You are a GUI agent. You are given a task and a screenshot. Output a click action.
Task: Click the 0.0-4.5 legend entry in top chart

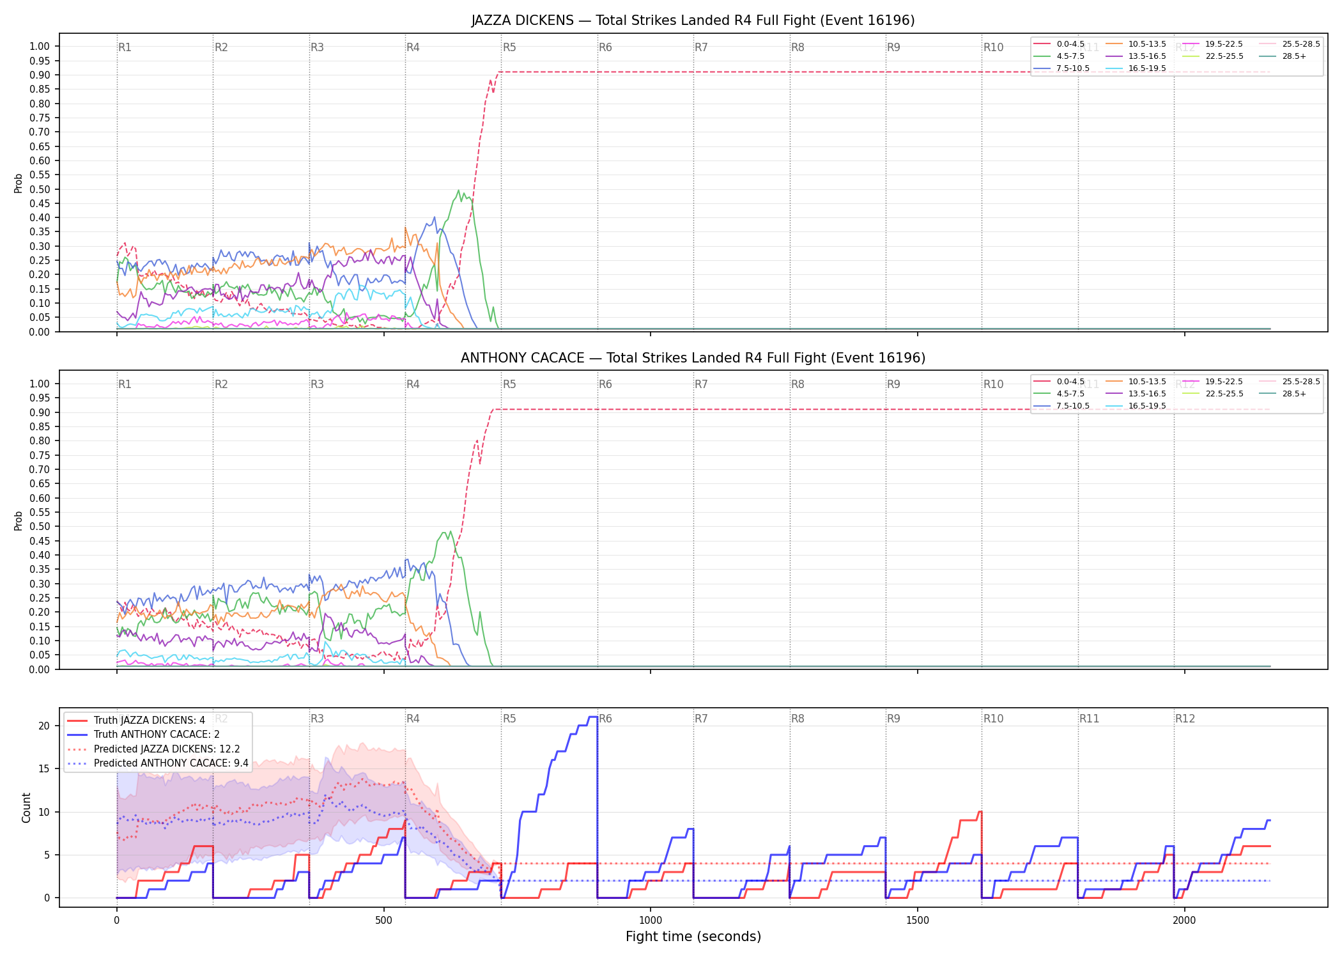1059,44
